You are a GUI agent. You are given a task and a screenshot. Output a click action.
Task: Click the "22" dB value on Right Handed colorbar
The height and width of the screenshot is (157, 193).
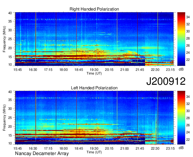point(188,60)
